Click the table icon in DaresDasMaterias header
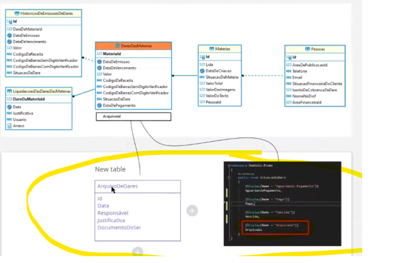 coord(118,46)
